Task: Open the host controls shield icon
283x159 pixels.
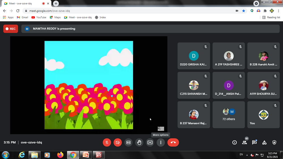Action: tap(274, 143)
